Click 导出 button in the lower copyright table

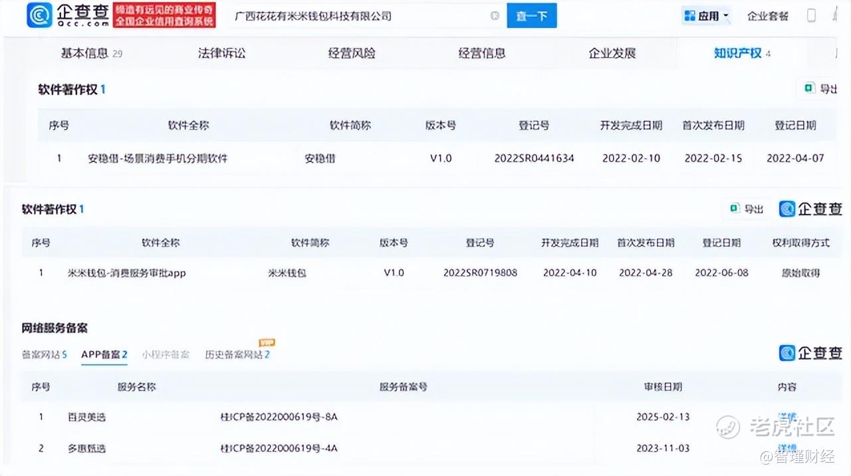pyautogui.click(x=747, y=209)
